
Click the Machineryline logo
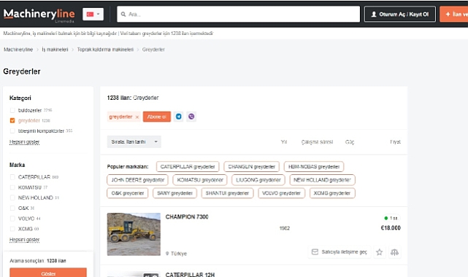click(39, 15)
